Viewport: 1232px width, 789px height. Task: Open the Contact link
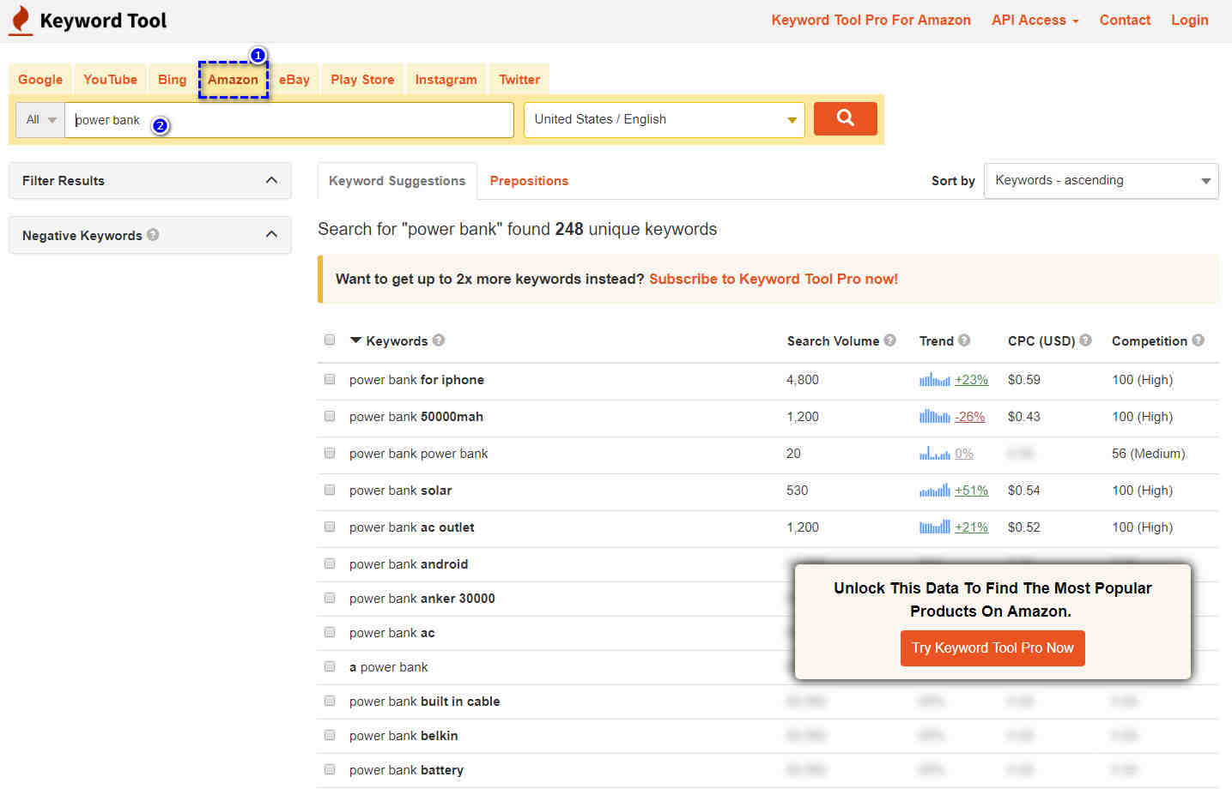(1125, 20)
